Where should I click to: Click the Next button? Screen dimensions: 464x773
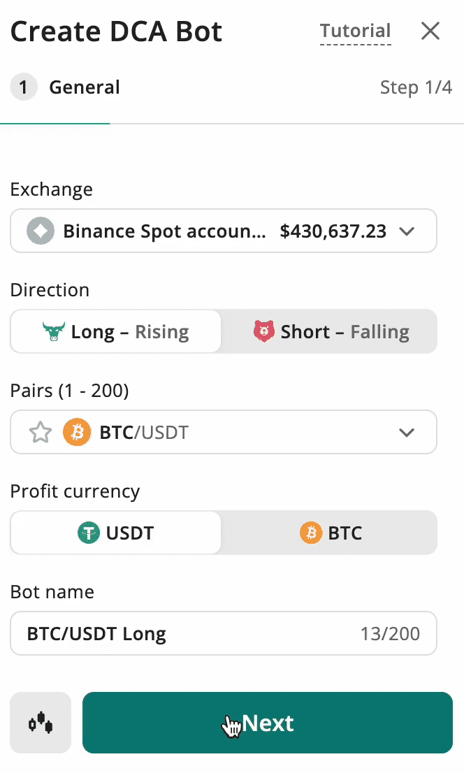(268, 723)
